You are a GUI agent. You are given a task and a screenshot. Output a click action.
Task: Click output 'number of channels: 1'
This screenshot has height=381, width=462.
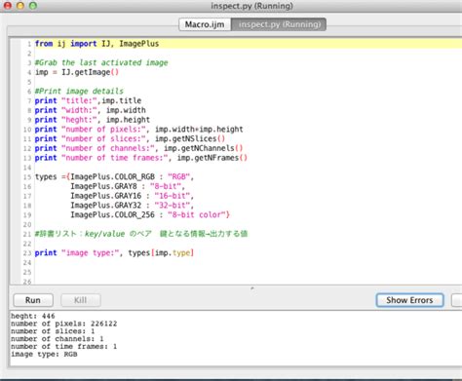click(58, 339)
